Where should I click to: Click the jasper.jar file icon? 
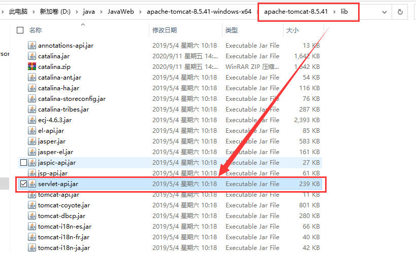pos(32,141)
